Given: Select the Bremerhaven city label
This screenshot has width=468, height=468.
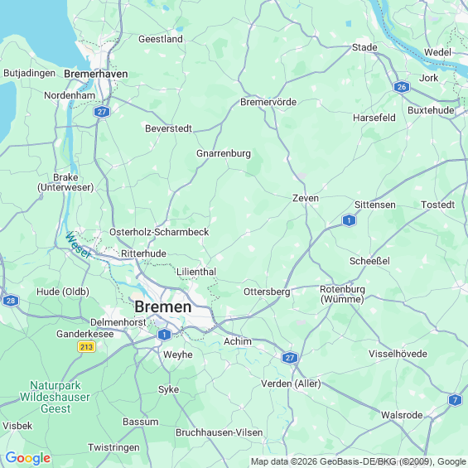Looking at the screenshot, I should [96, 74].
